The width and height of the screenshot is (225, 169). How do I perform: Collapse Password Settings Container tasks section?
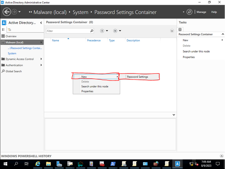tap(223, 34)
